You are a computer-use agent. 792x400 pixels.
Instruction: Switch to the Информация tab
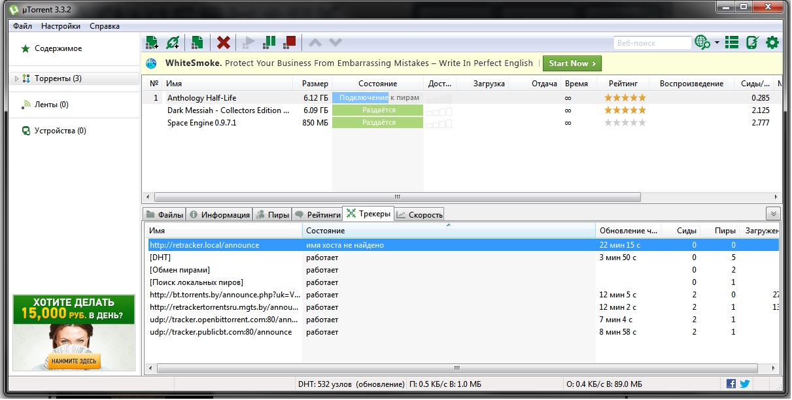click(220, 214)
